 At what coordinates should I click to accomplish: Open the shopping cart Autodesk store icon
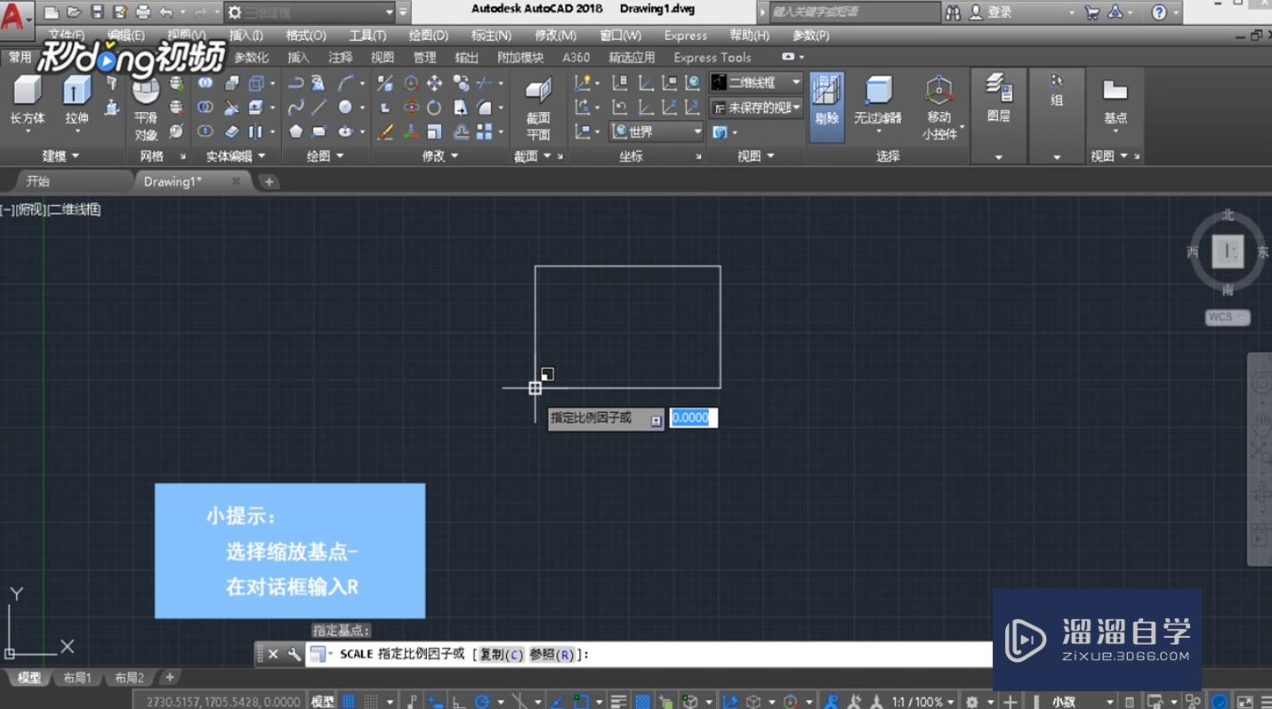pos(1092,12)
